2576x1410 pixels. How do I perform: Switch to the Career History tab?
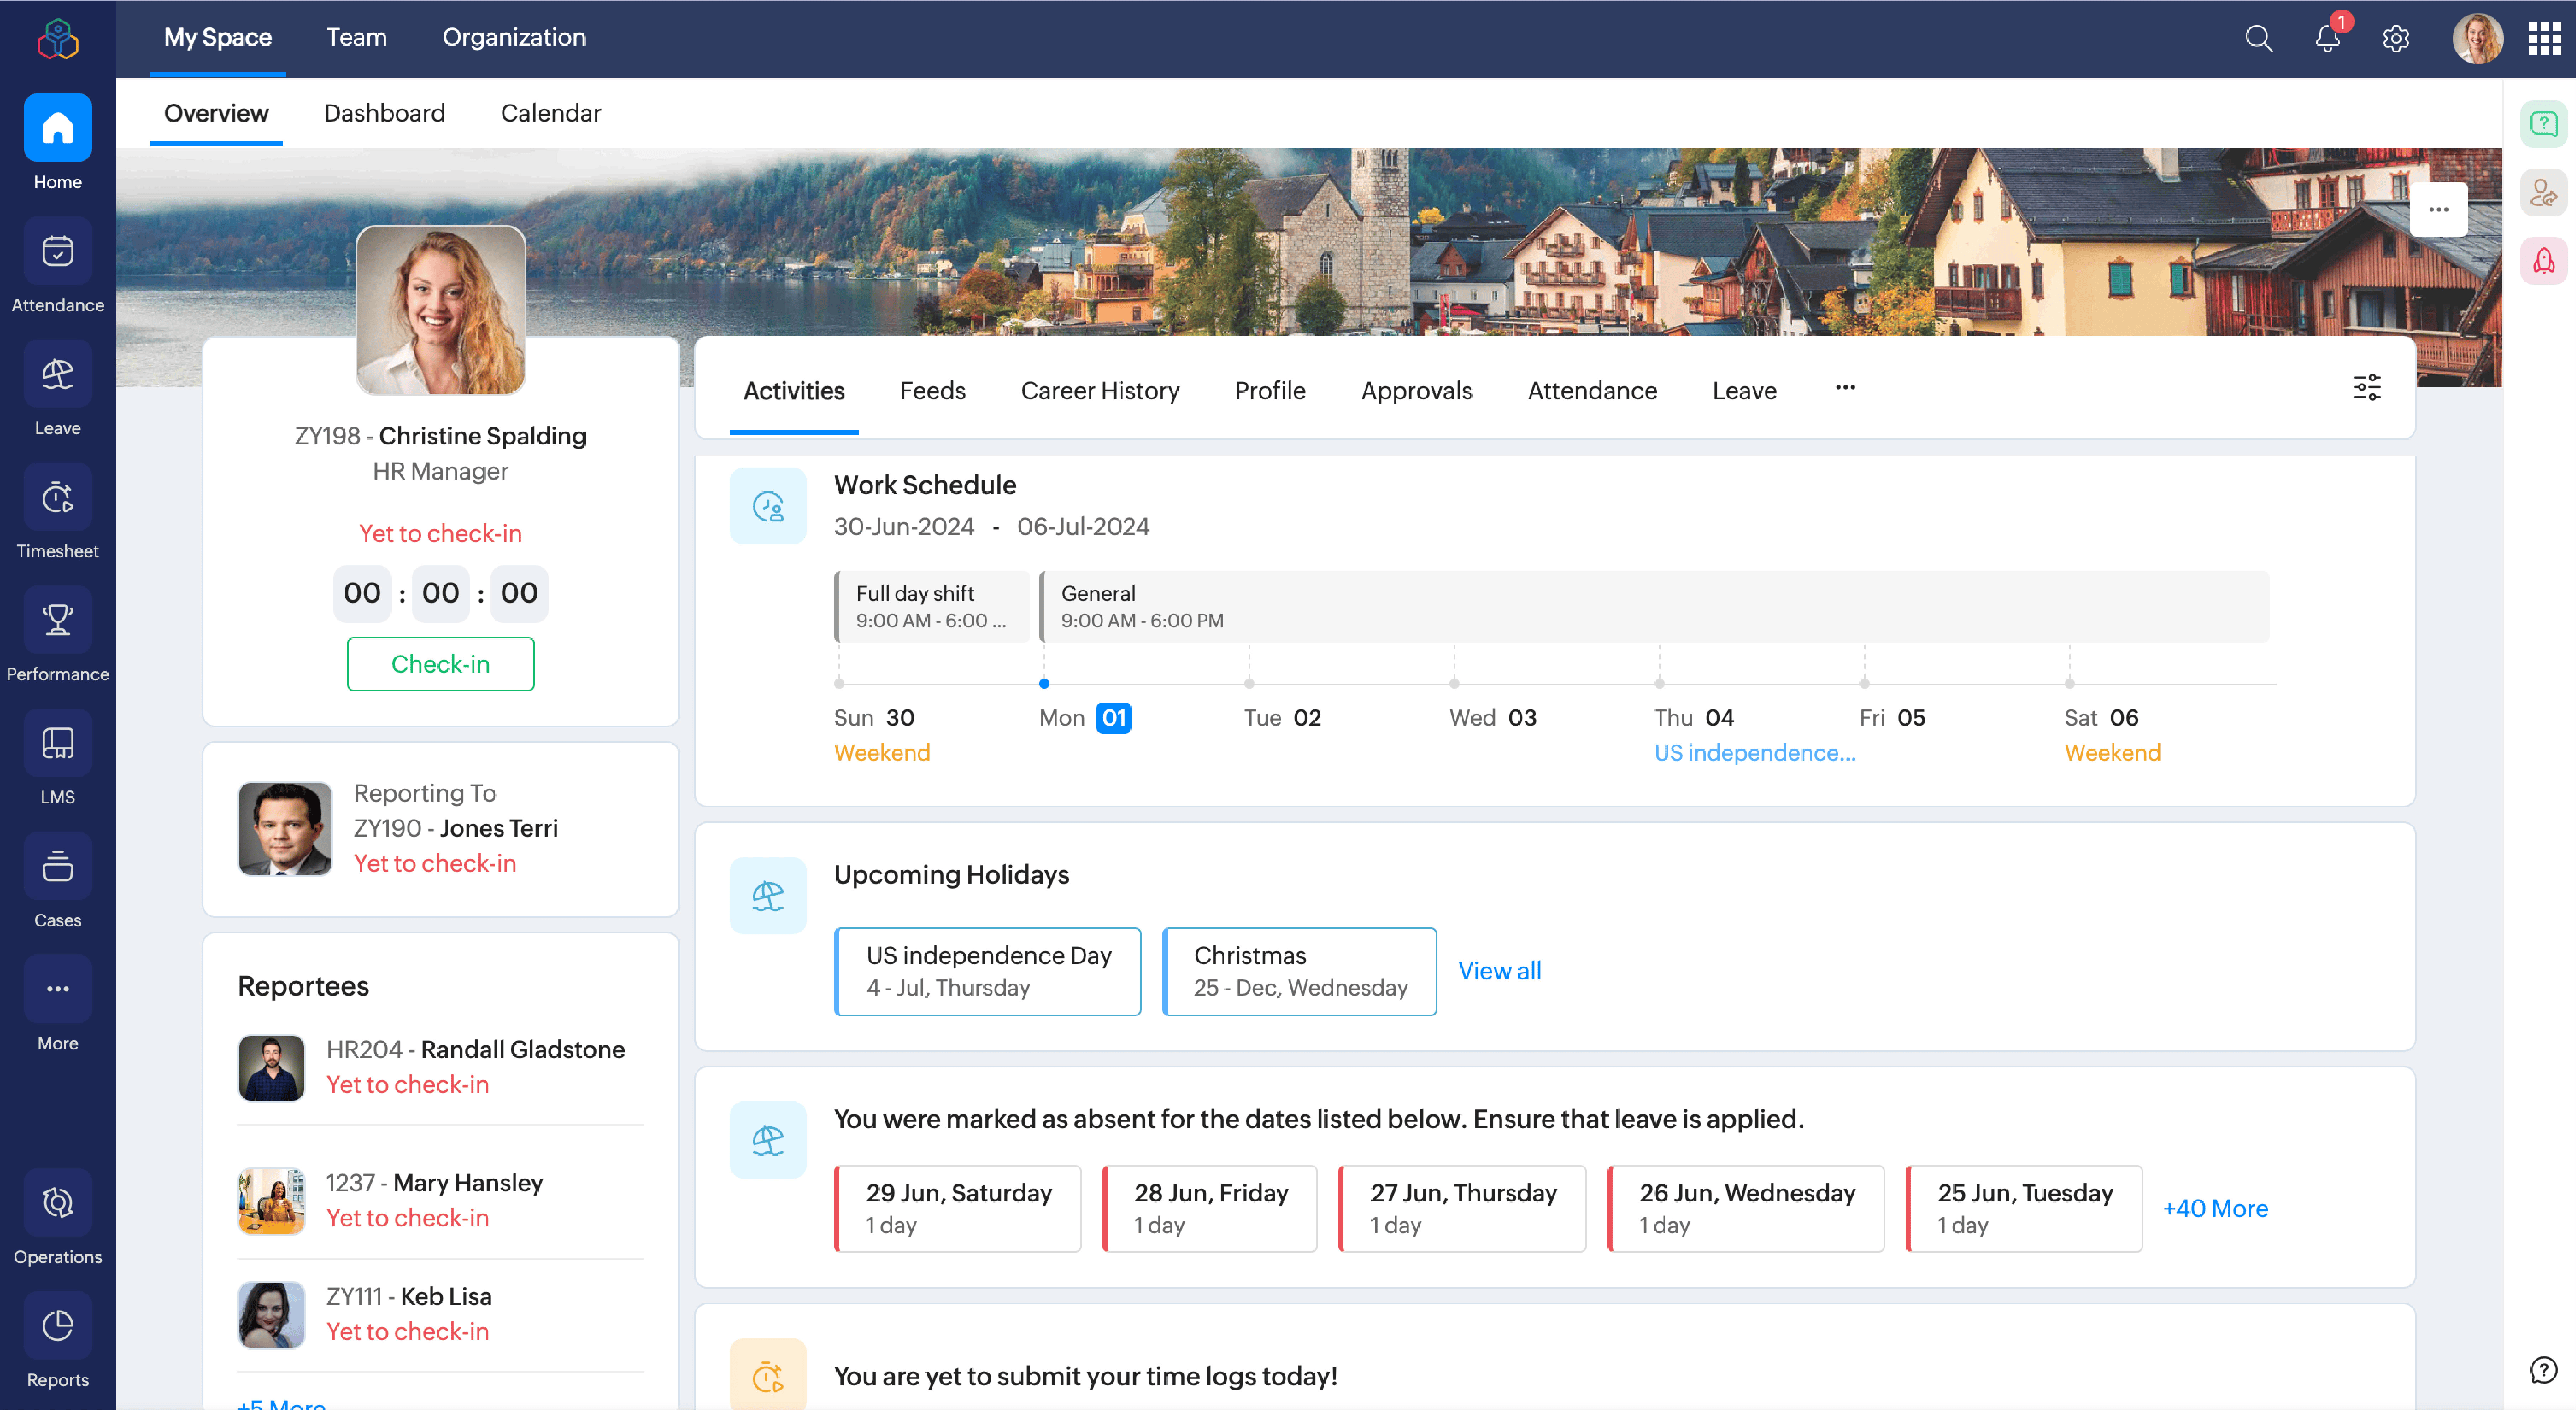[x=1099, y=391]
